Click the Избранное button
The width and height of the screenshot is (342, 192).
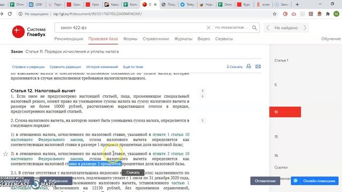56,181
